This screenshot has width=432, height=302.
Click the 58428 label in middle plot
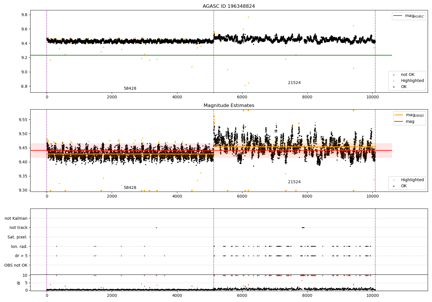click(130, 188)
